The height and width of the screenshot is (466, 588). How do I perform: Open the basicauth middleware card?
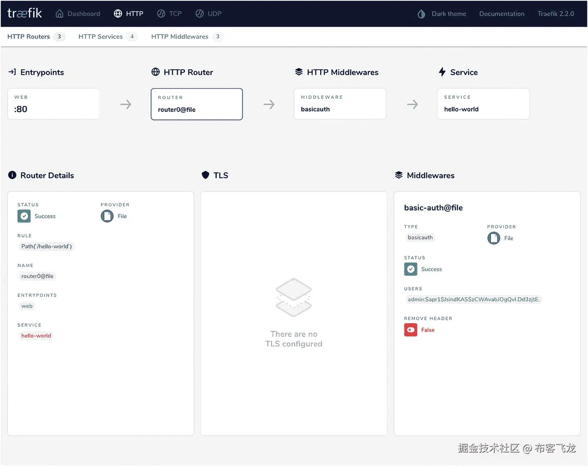point(340,104)
